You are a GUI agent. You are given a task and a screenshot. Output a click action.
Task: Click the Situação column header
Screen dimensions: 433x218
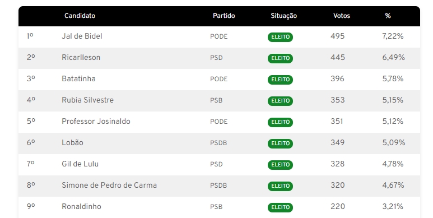click(x=283, y=16)
